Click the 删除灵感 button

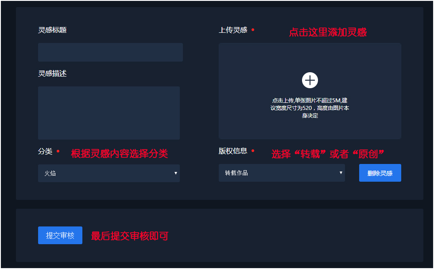coord(380,173)
